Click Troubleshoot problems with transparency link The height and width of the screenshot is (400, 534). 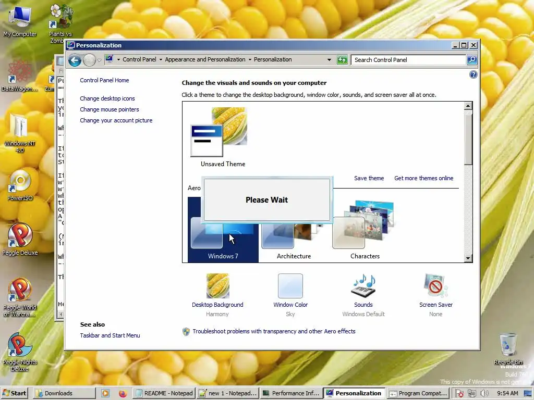[274, 331]
